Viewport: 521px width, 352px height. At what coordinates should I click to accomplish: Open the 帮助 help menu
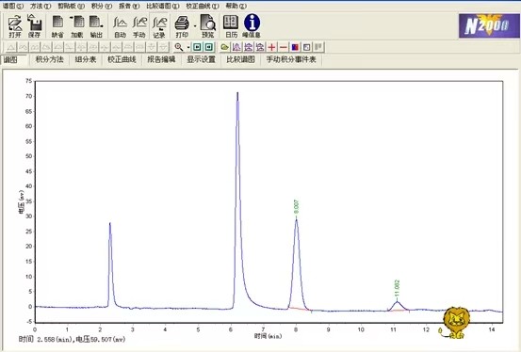(x=236, y=6)
